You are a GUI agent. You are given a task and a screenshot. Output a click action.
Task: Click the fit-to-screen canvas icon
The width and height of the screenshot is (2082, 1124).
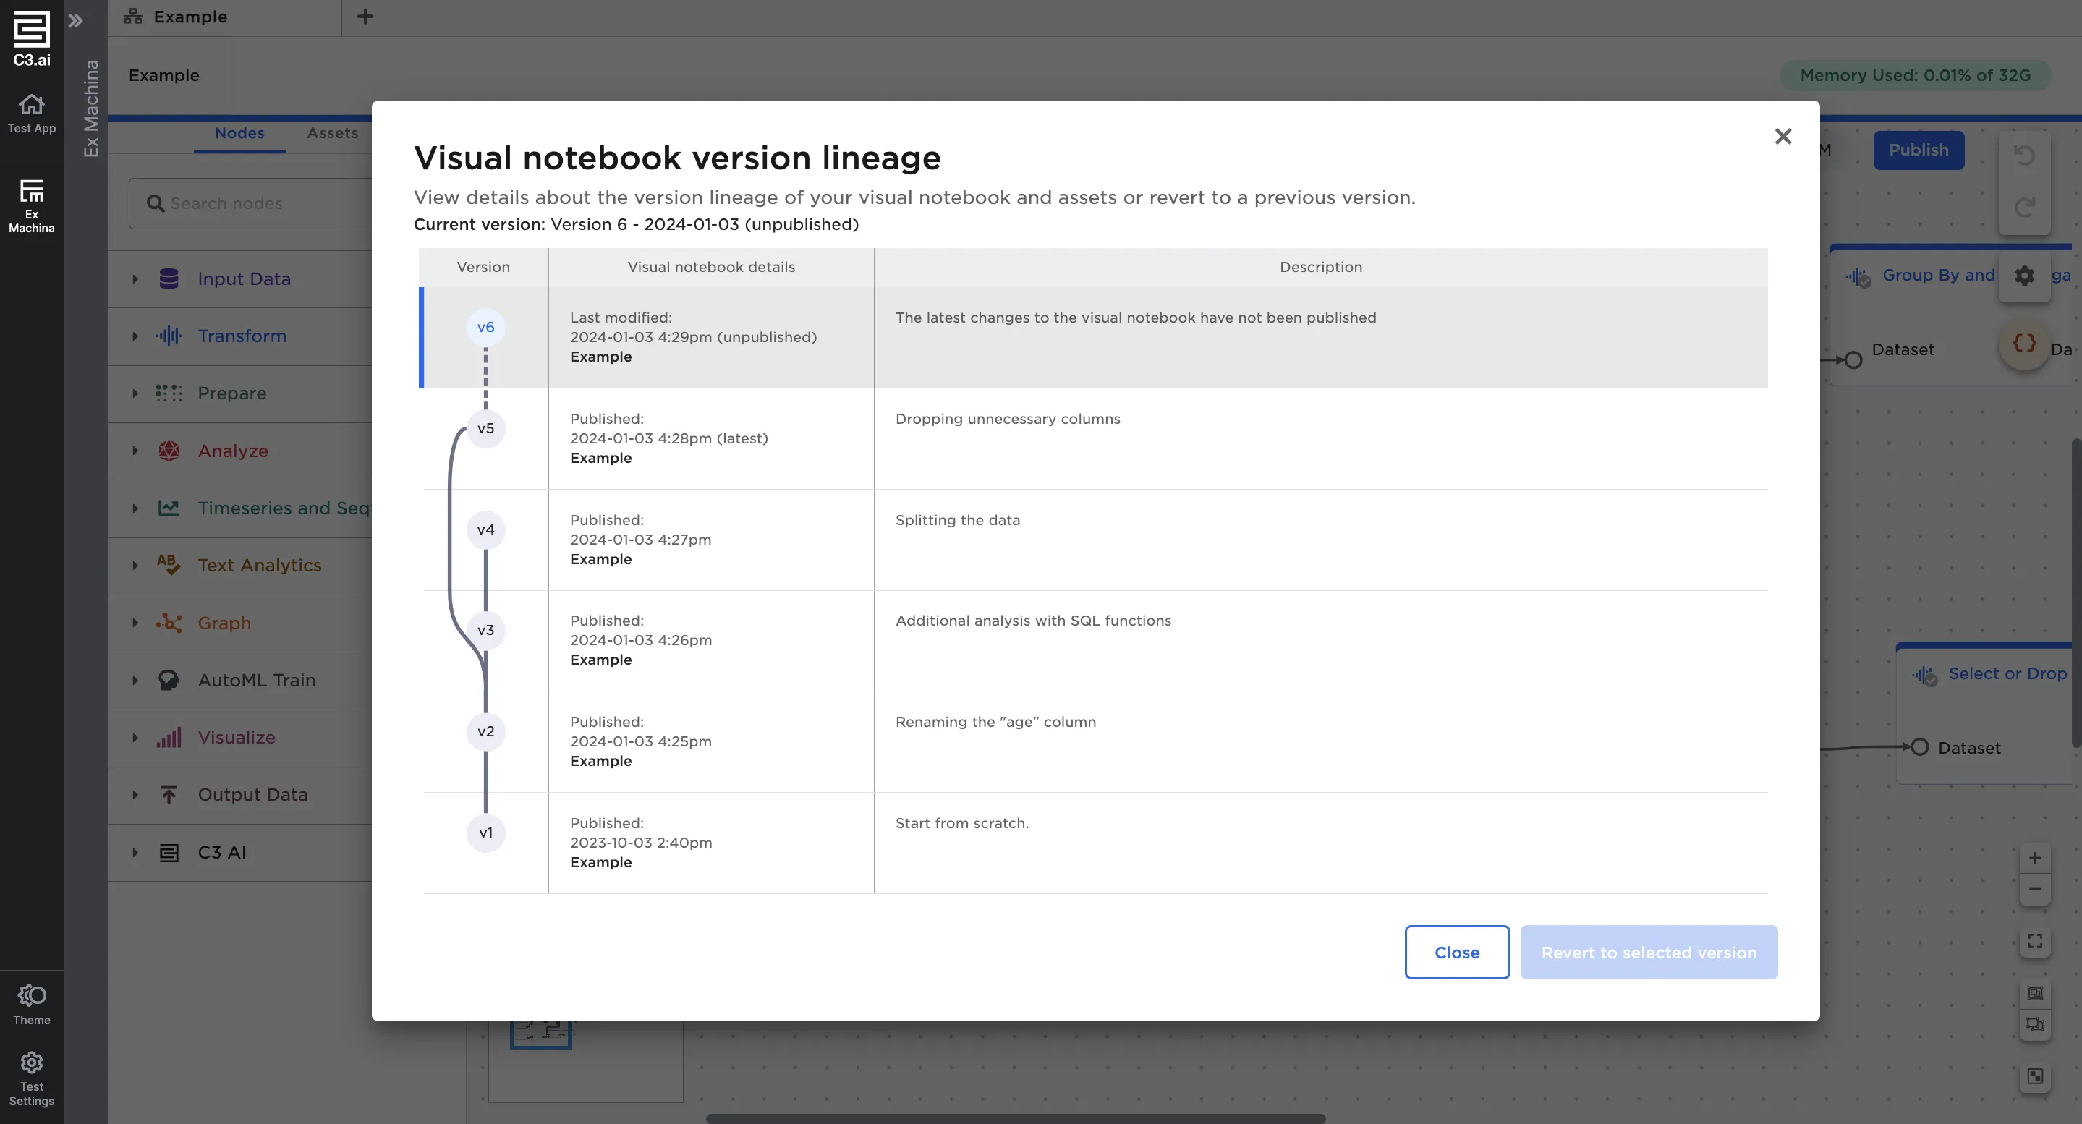click(x=2034, y=940)
